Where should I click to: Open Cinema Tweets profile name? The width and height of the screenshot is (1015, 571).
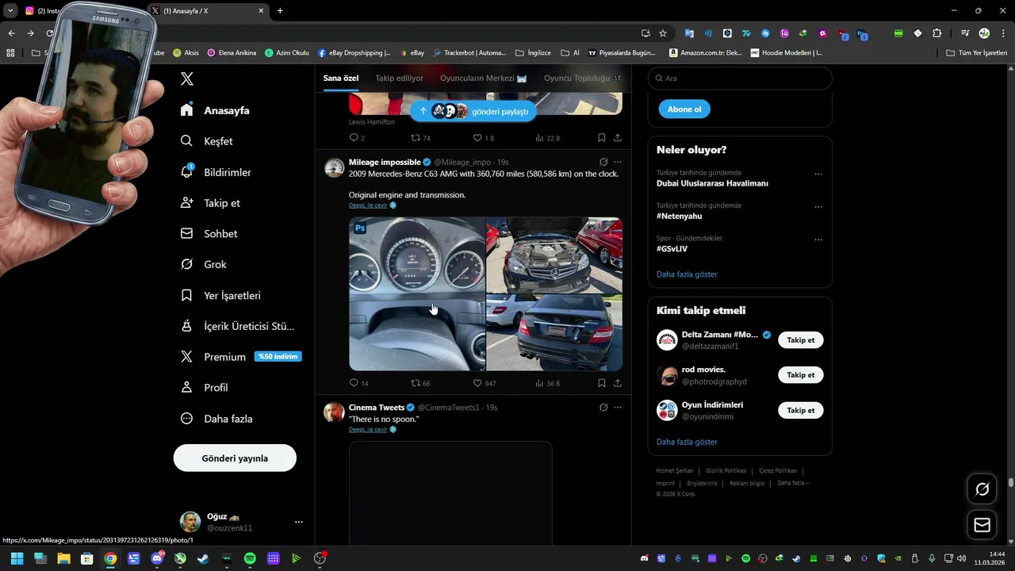(x=377, y=408)
